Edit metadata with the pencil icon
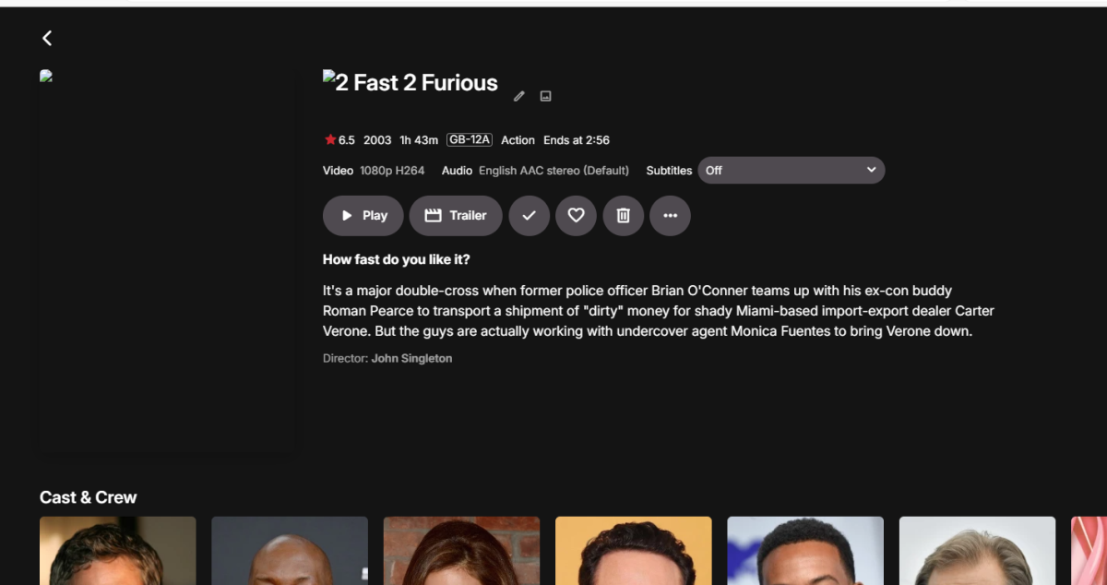This screenshot has height=585, width=1107. coord(519,96)
